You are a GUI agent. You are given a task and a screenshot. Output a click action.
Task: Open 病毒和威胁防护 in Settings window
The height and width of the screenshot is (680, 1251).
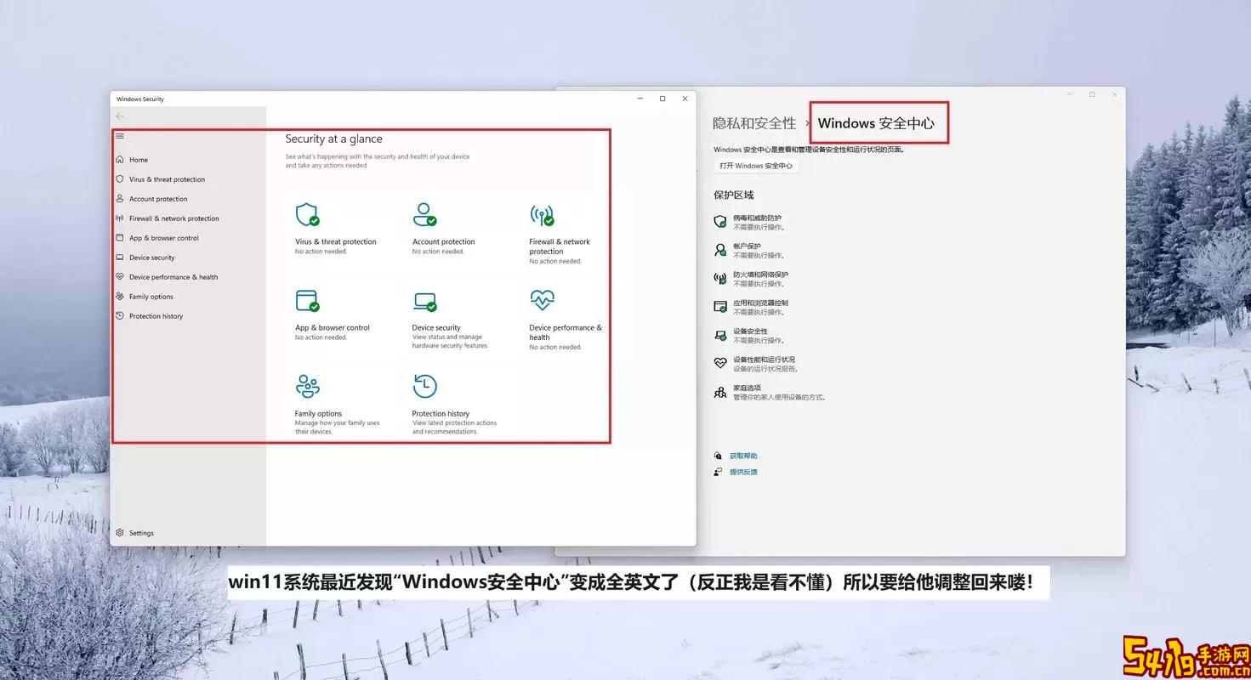[757, 218]
